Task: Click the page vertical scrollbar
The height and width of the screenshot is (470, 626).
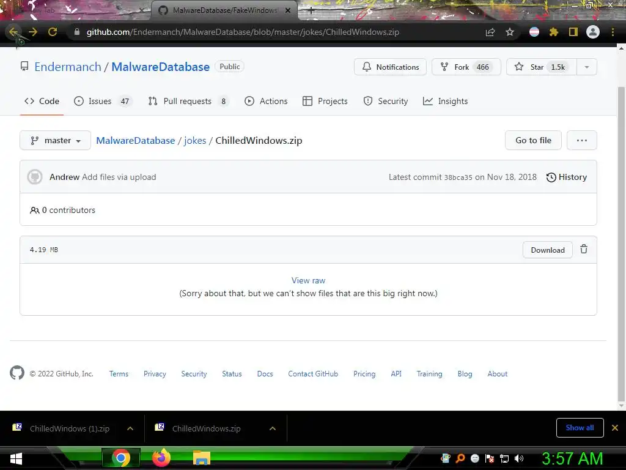Action: coord(621,244)
